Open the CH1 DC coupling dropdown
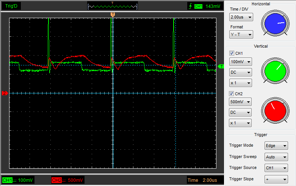296x186 pixels. tap(240, 72)
